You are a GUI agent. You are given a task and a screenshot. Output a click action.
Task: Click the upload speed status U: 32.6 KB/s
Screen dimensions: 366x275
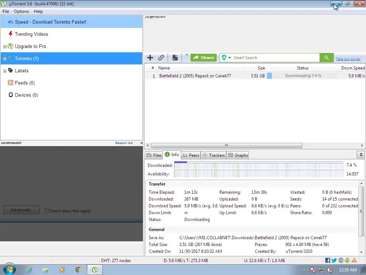click(264, 261)
